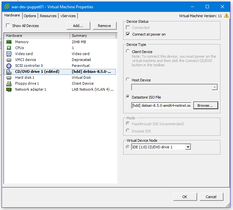The height and width of the screenshot is (210, 233).
Task: Toggle the Show All Devices checkbox
Action: point(8,26)
